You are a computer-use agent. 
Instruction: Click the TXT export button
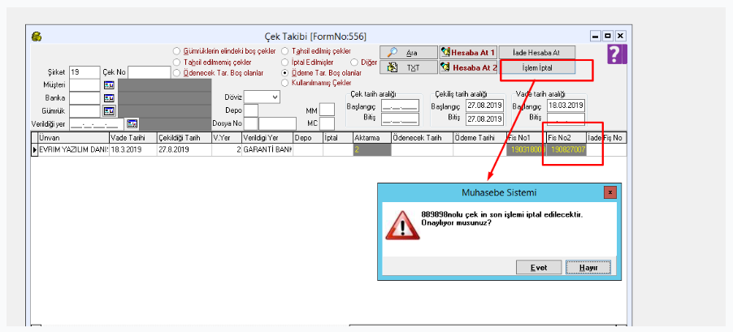pos(408,67)
